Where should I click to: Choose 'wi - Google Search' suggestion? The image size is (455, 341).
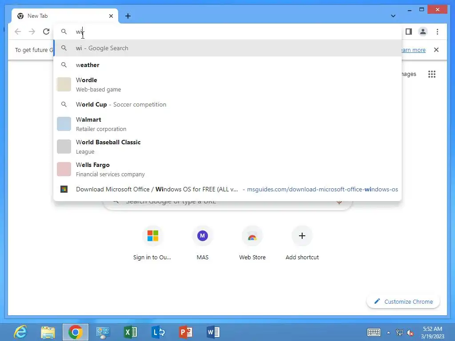point(228,48)
